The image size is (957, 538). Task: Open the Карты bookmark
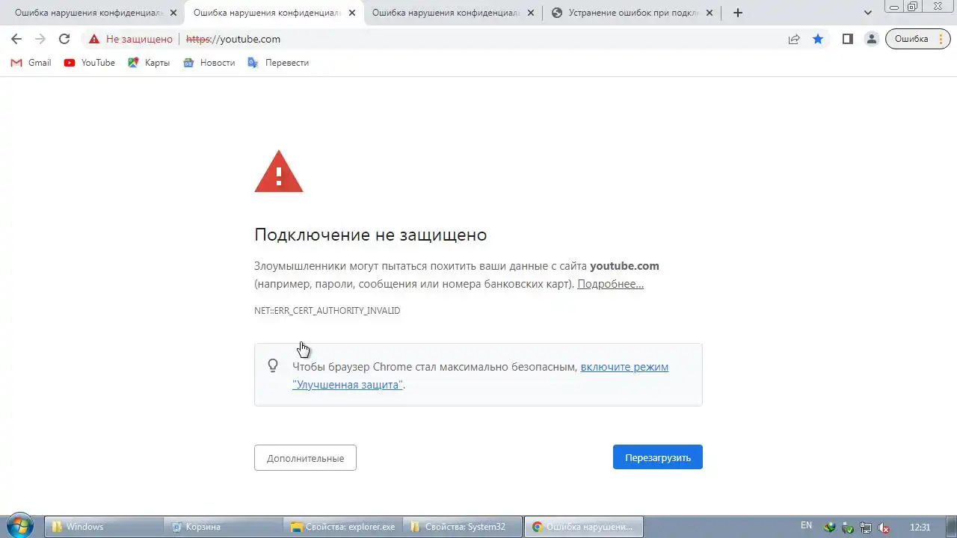click(149, 63)
